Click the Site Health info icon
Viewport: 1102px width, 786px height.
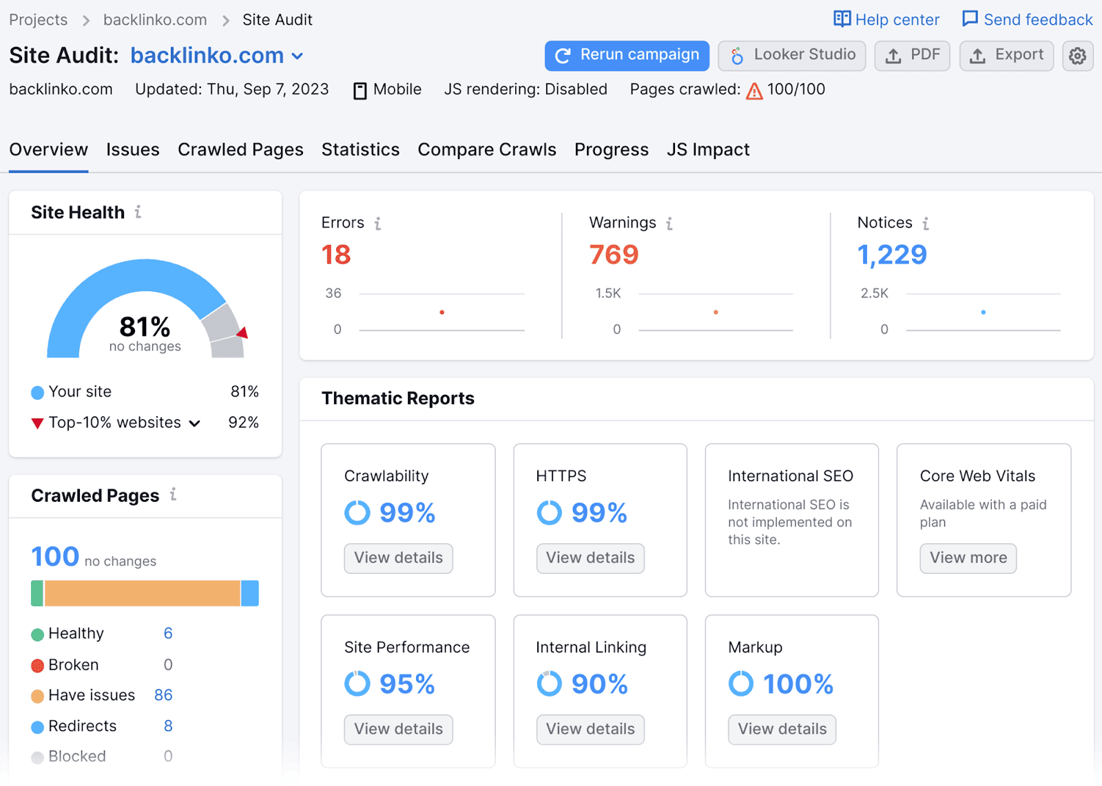pos(138,212)
